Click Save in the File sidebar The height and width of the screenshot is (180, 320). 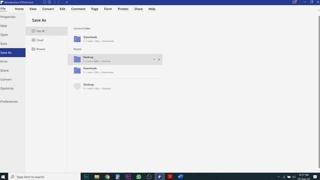tap(12, 43)
